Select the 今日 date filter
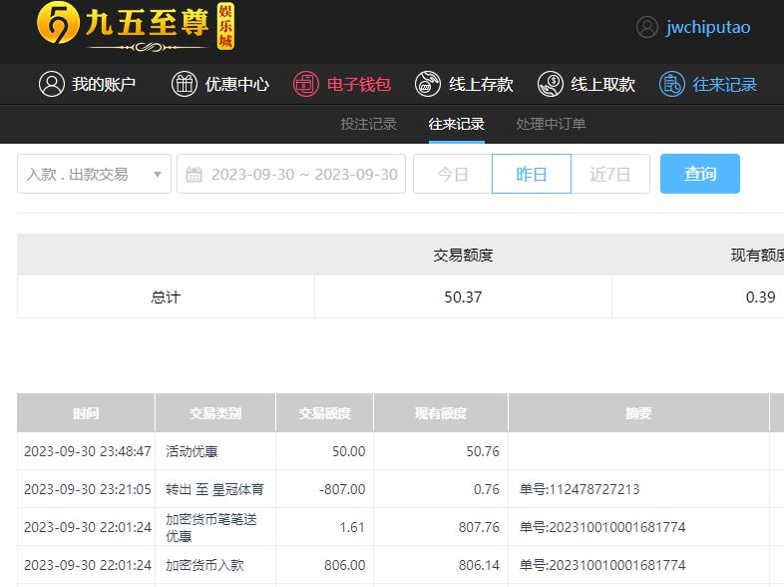Image resolution: width=784 pixels, height=587 pixels. (453, 174)
